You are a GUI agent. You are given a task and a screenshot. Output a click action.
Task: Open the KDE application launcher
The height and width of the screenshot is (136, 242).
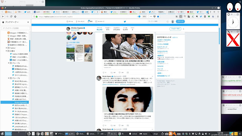[x=2, y=133]
